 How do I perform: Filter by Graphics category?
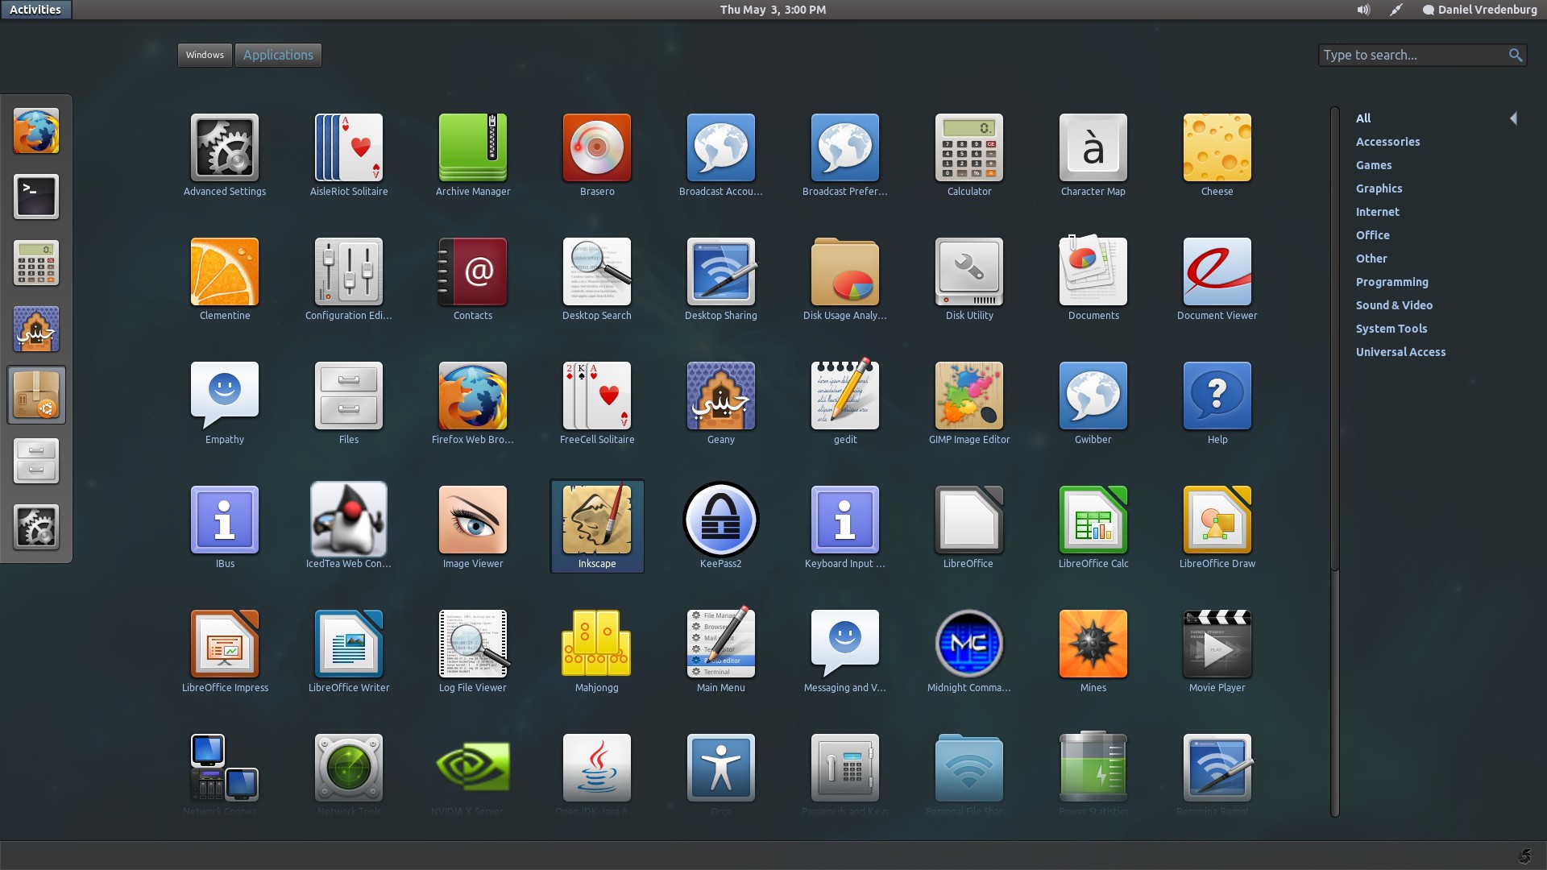(1379, 188)
